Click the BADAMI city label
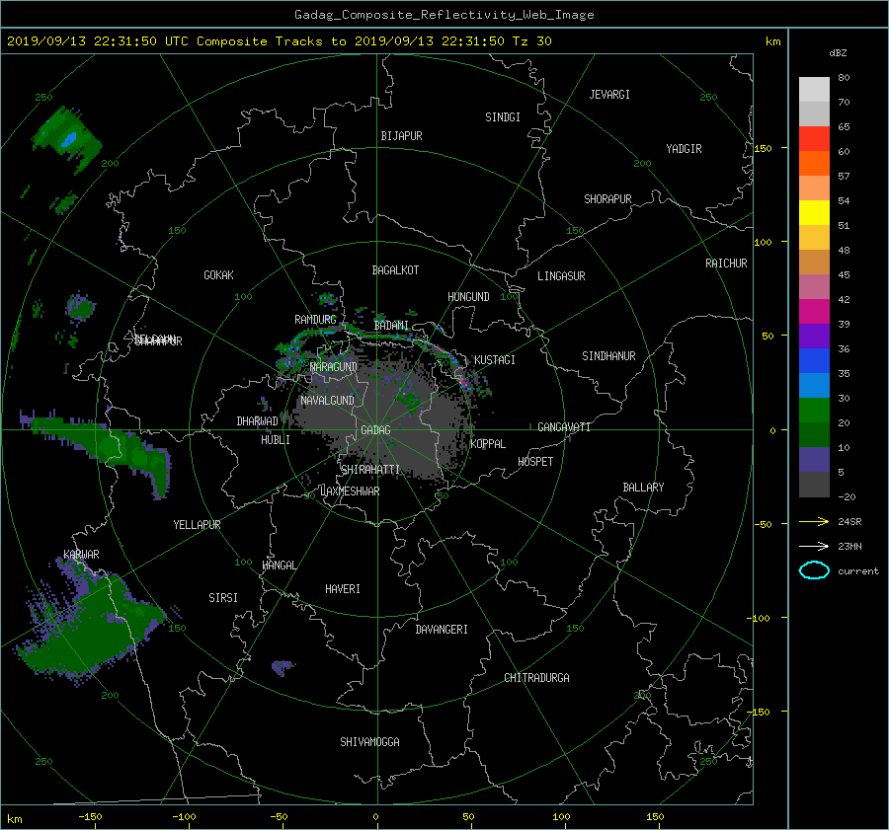The height and width of the screenshot is (830, 889). (x=391, y=326)
